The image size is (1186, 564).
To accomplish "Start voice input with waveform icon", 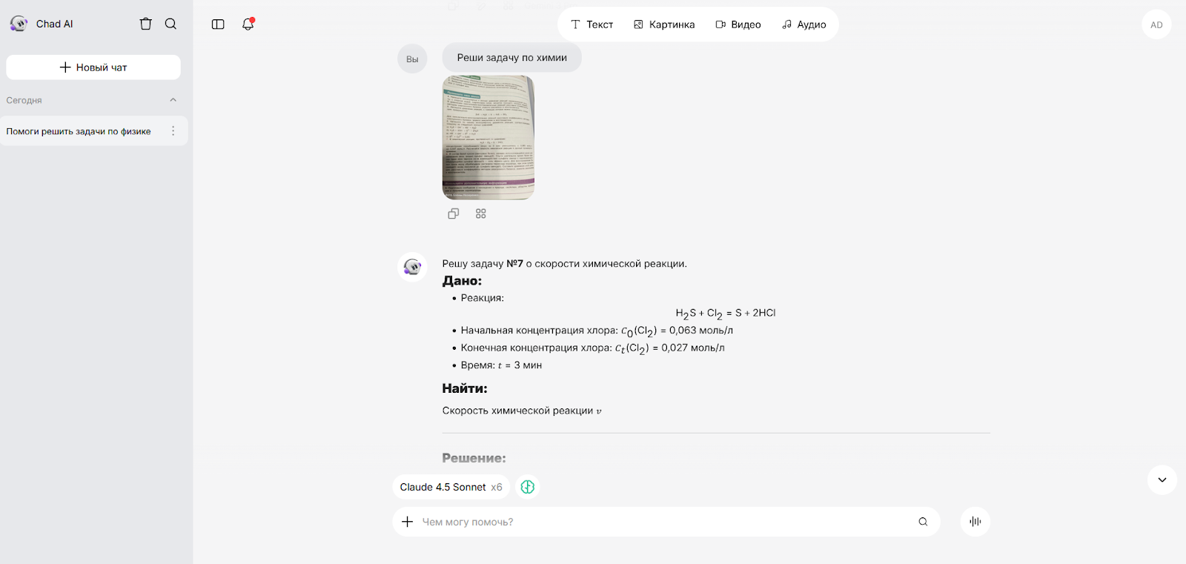I will click(975, 522).
